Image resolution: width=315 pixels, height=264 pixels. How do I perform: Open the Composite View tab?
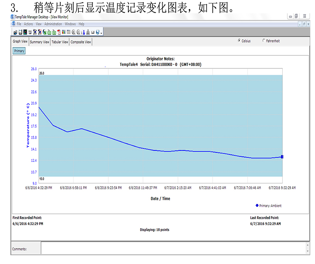[81, 42]
